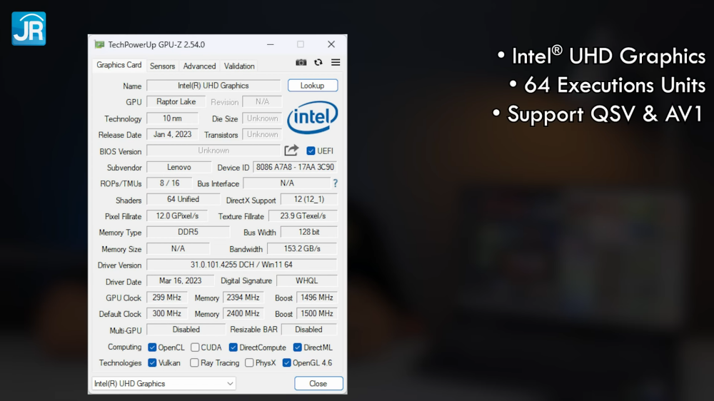Select the Validation tab
The width and height of the screenshot is (714, 401).
pos(239,66)
